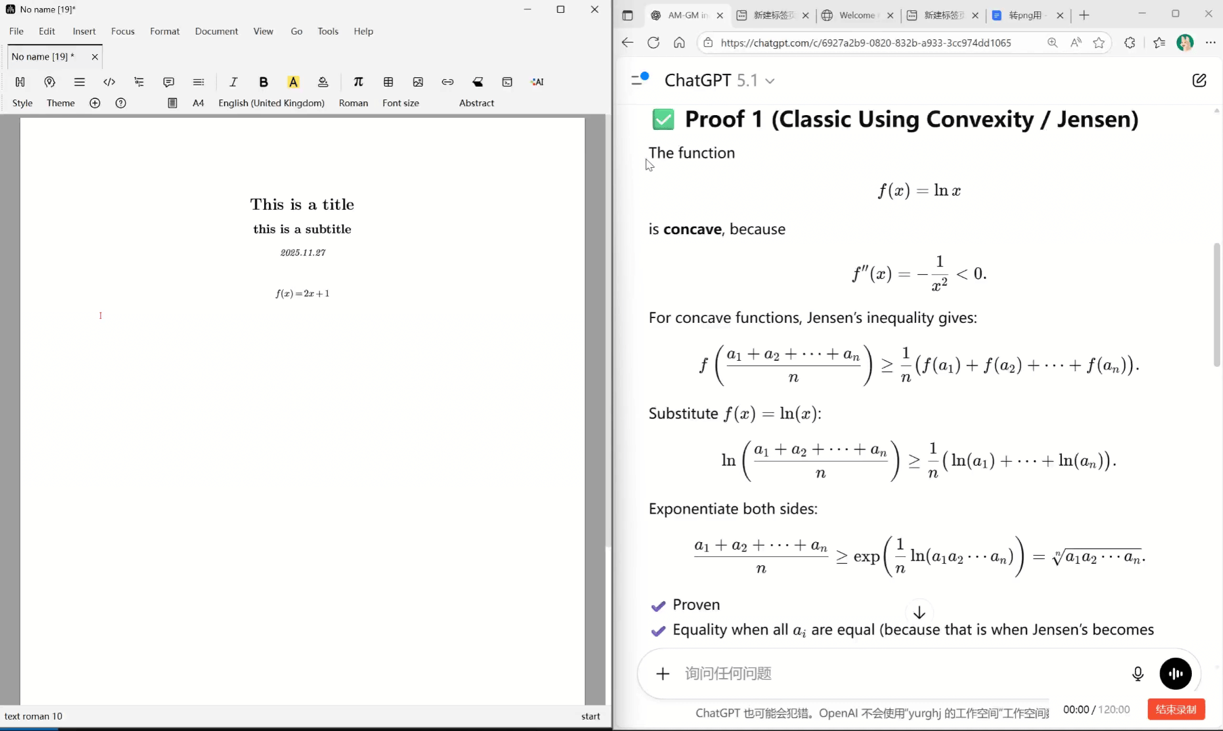1223x731 pixels.
Task: Start new chat with compose icon
Action: pos(1199,81)
